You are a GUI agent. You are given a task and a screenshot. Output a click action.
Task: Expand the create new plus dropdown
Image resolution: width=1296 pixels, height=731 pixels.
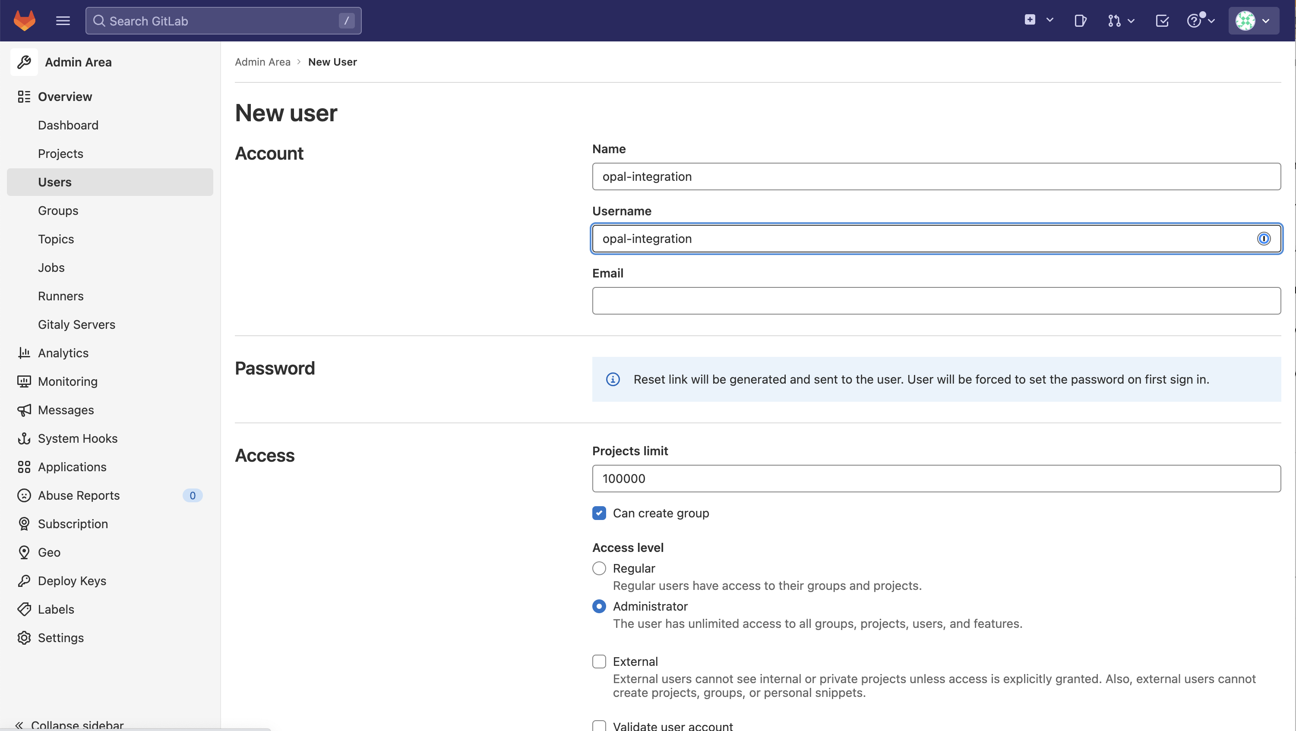pyautogui.click(x=1039, y=21)
